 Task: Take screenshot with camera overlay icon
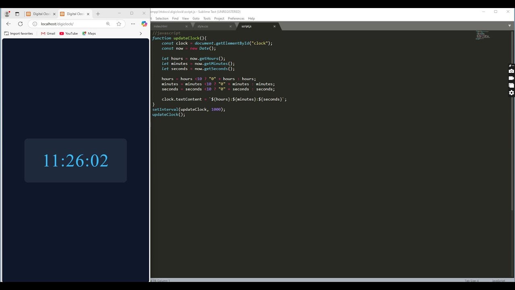(x=511, y=71)
